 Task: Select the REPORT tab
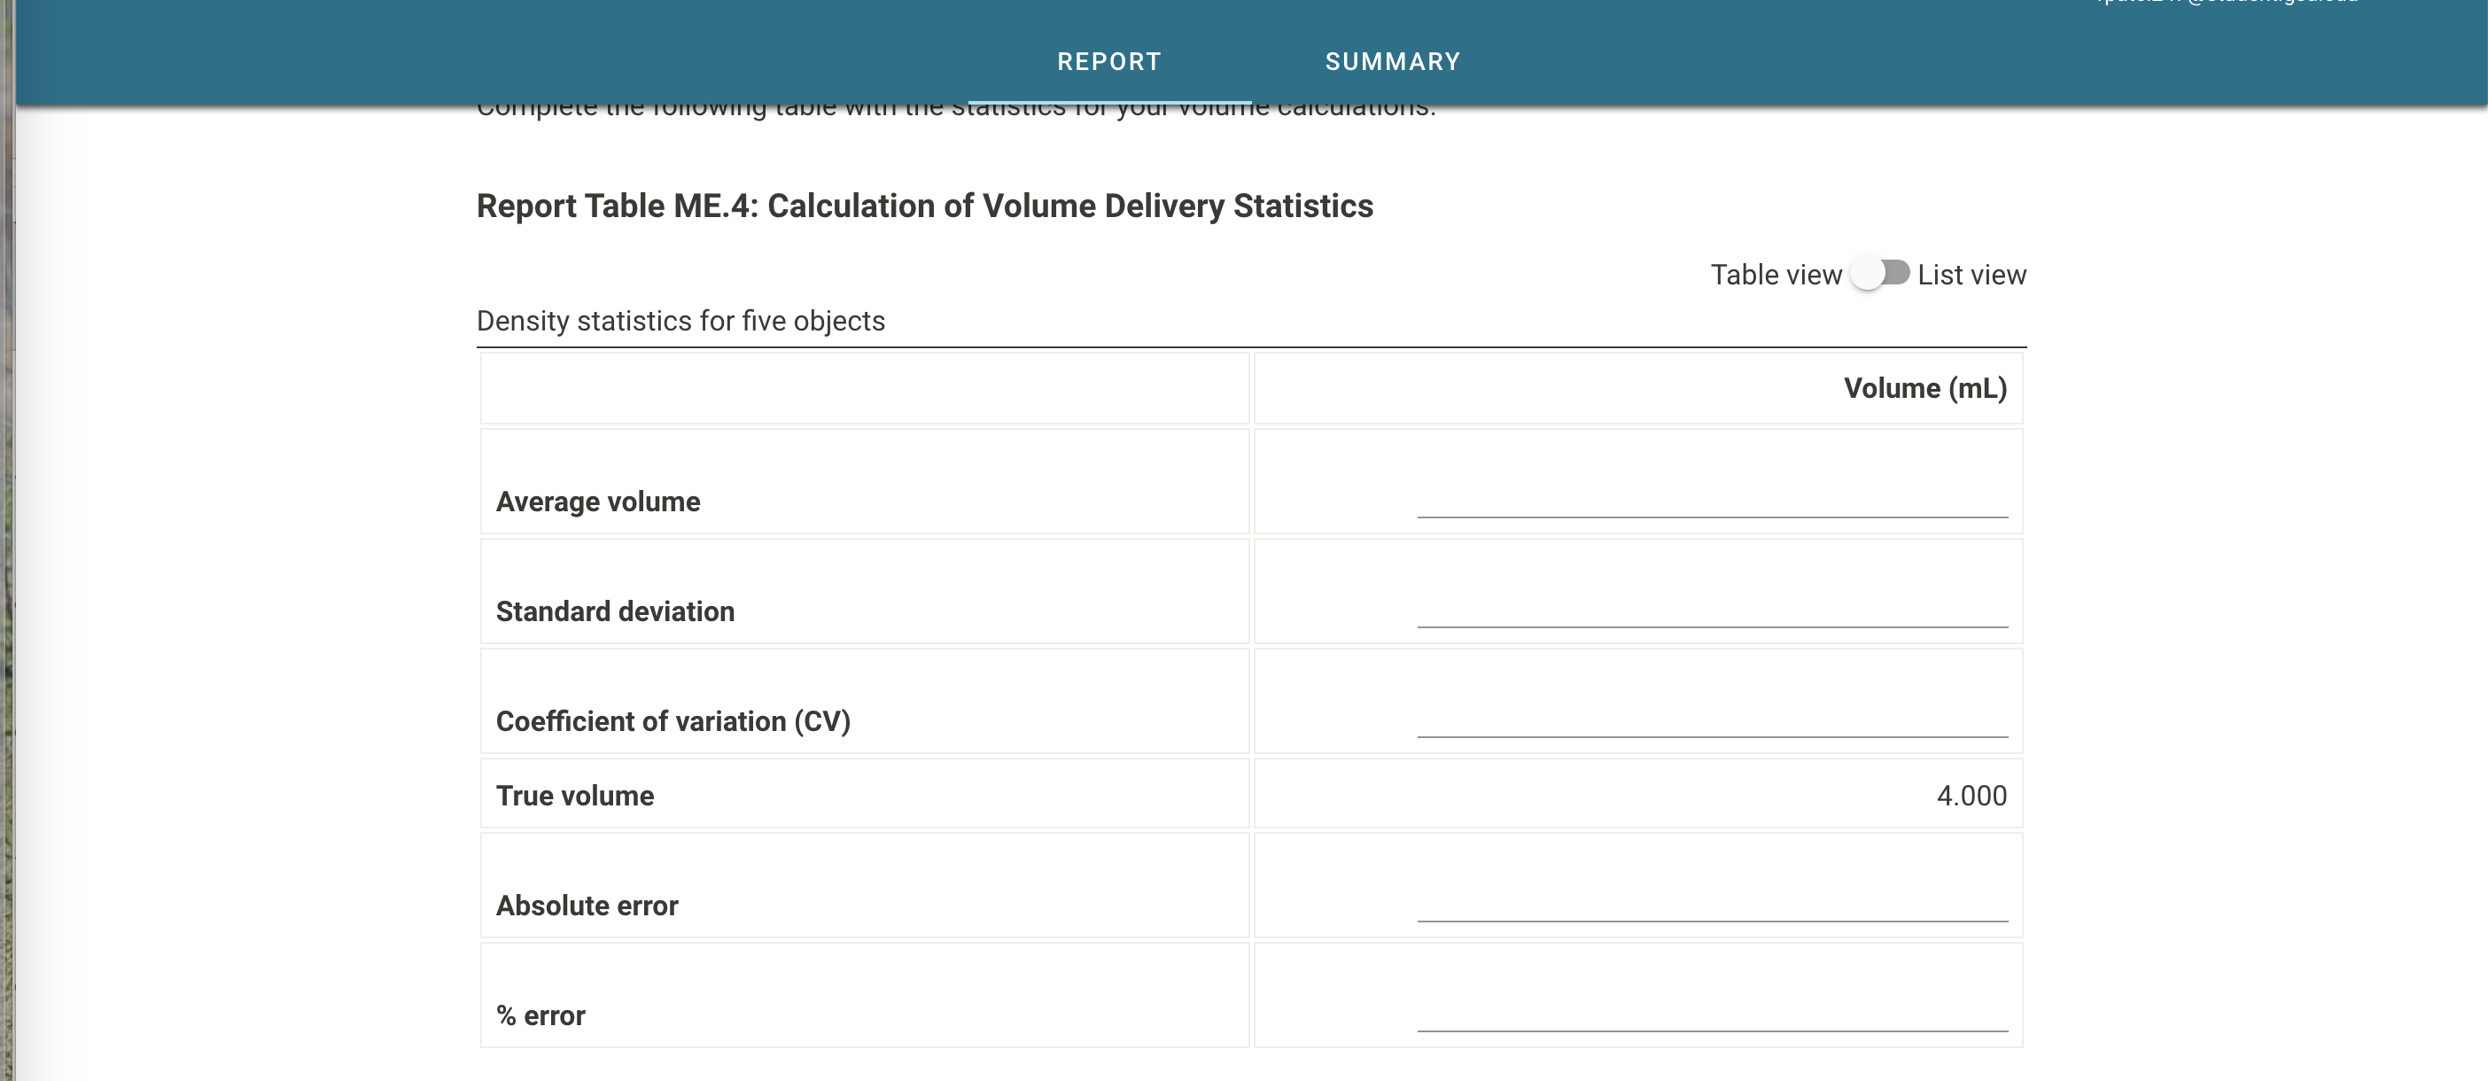tap(1108, 61)
